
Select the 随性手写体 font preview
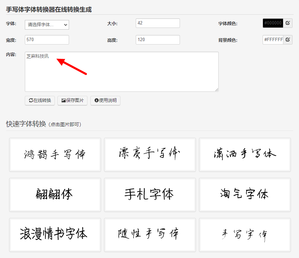pyautogui.click(x=150, y=235)
